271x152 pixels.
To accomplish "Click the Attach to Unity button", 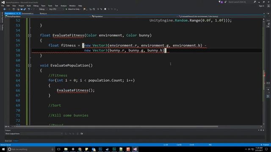I will pos(73,9).
